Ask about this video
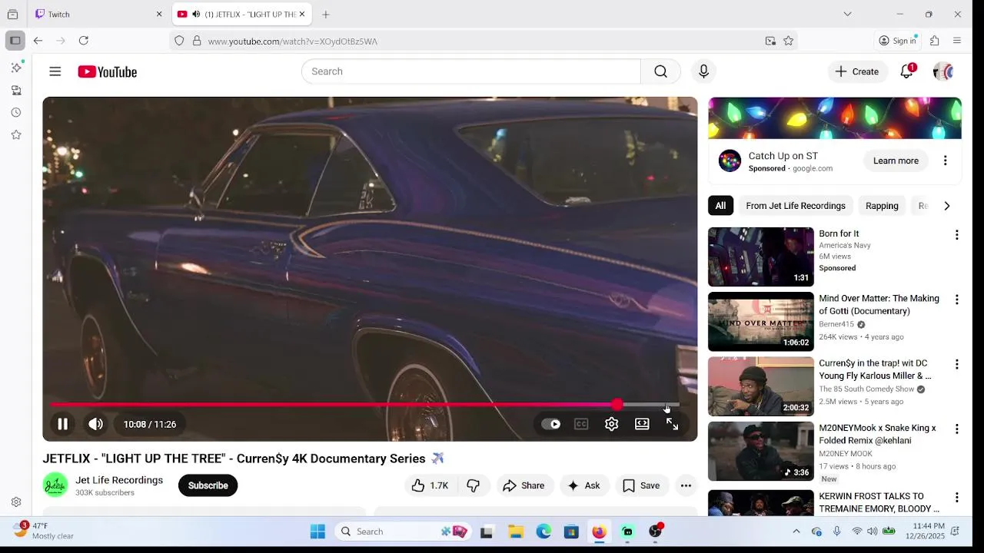The width and height of the screenshot is (984, 553). 584,485
